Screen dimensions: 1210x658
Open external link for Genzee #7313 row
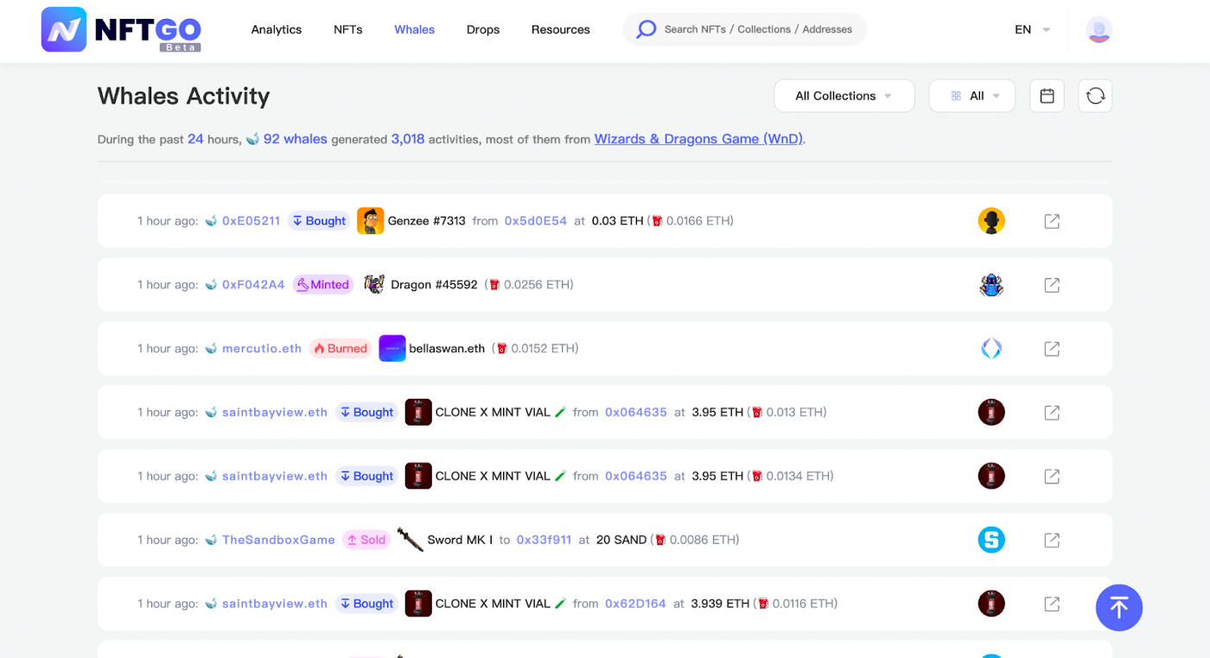1052,221
